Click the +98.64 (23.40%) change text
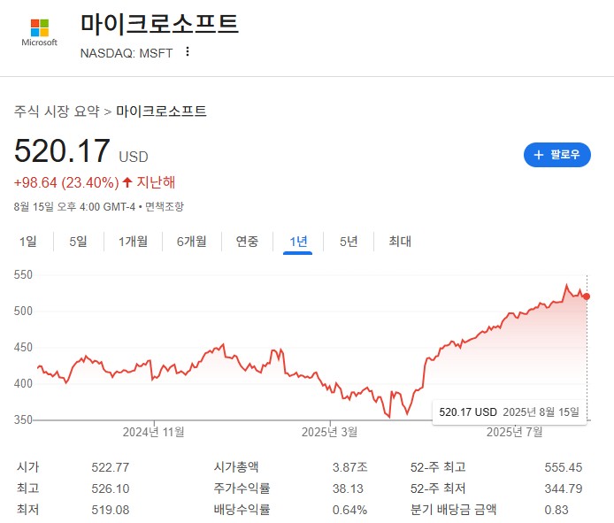 [x=66, y=182]
